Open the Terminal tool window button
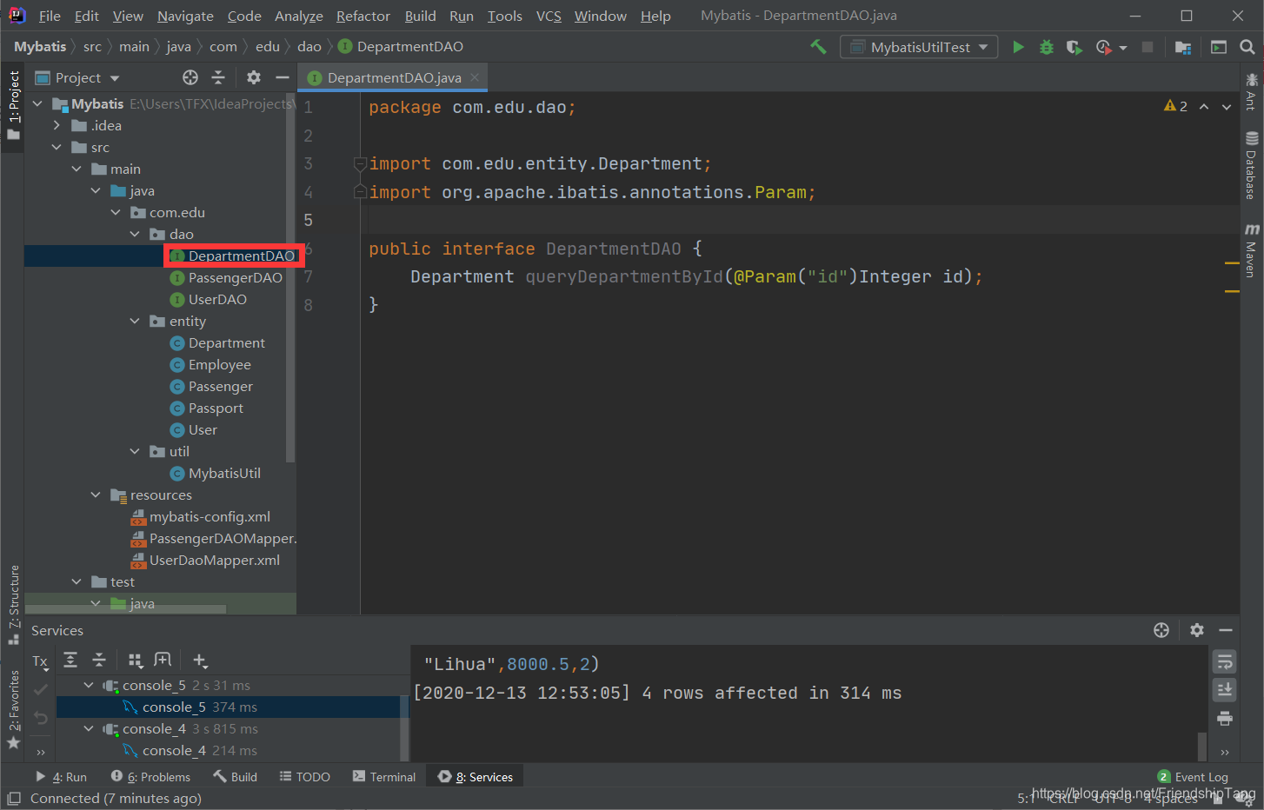1264x810 pixels. [x=384, y=777]
